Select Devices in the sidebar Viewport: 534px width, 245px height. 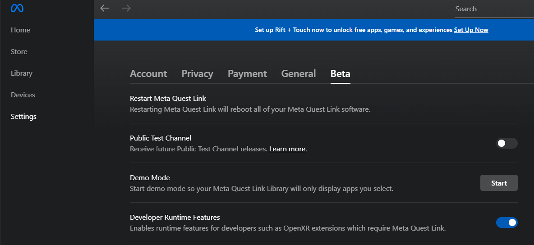[23, 95]
